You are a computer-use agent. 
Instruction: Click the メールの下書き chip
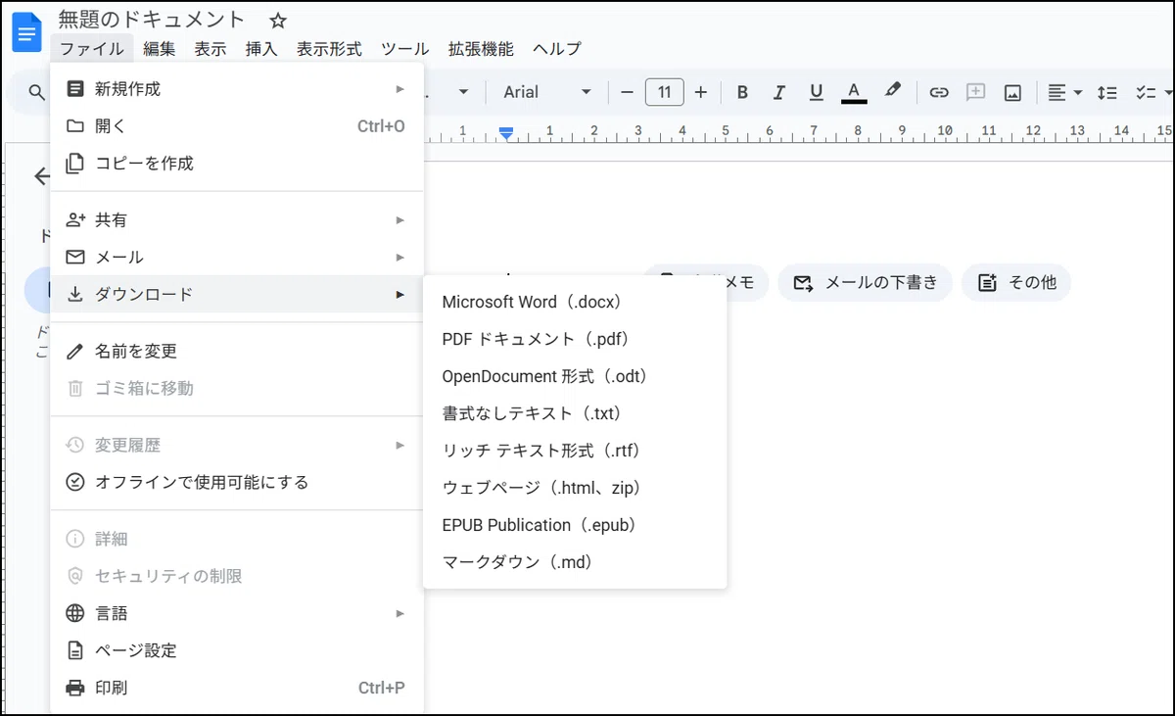865,283
